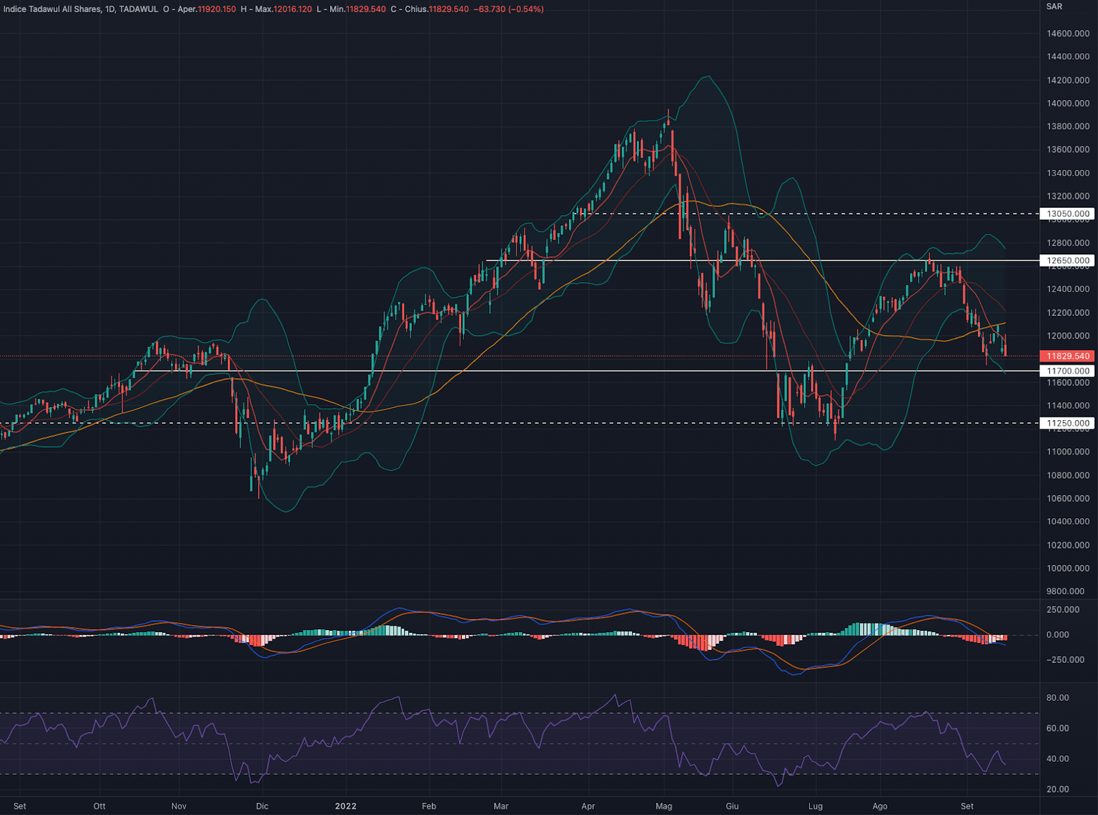Click the 14000.000 tick on price axis
Viewport: 1098px width, 815px height.
coord(1068,104)
